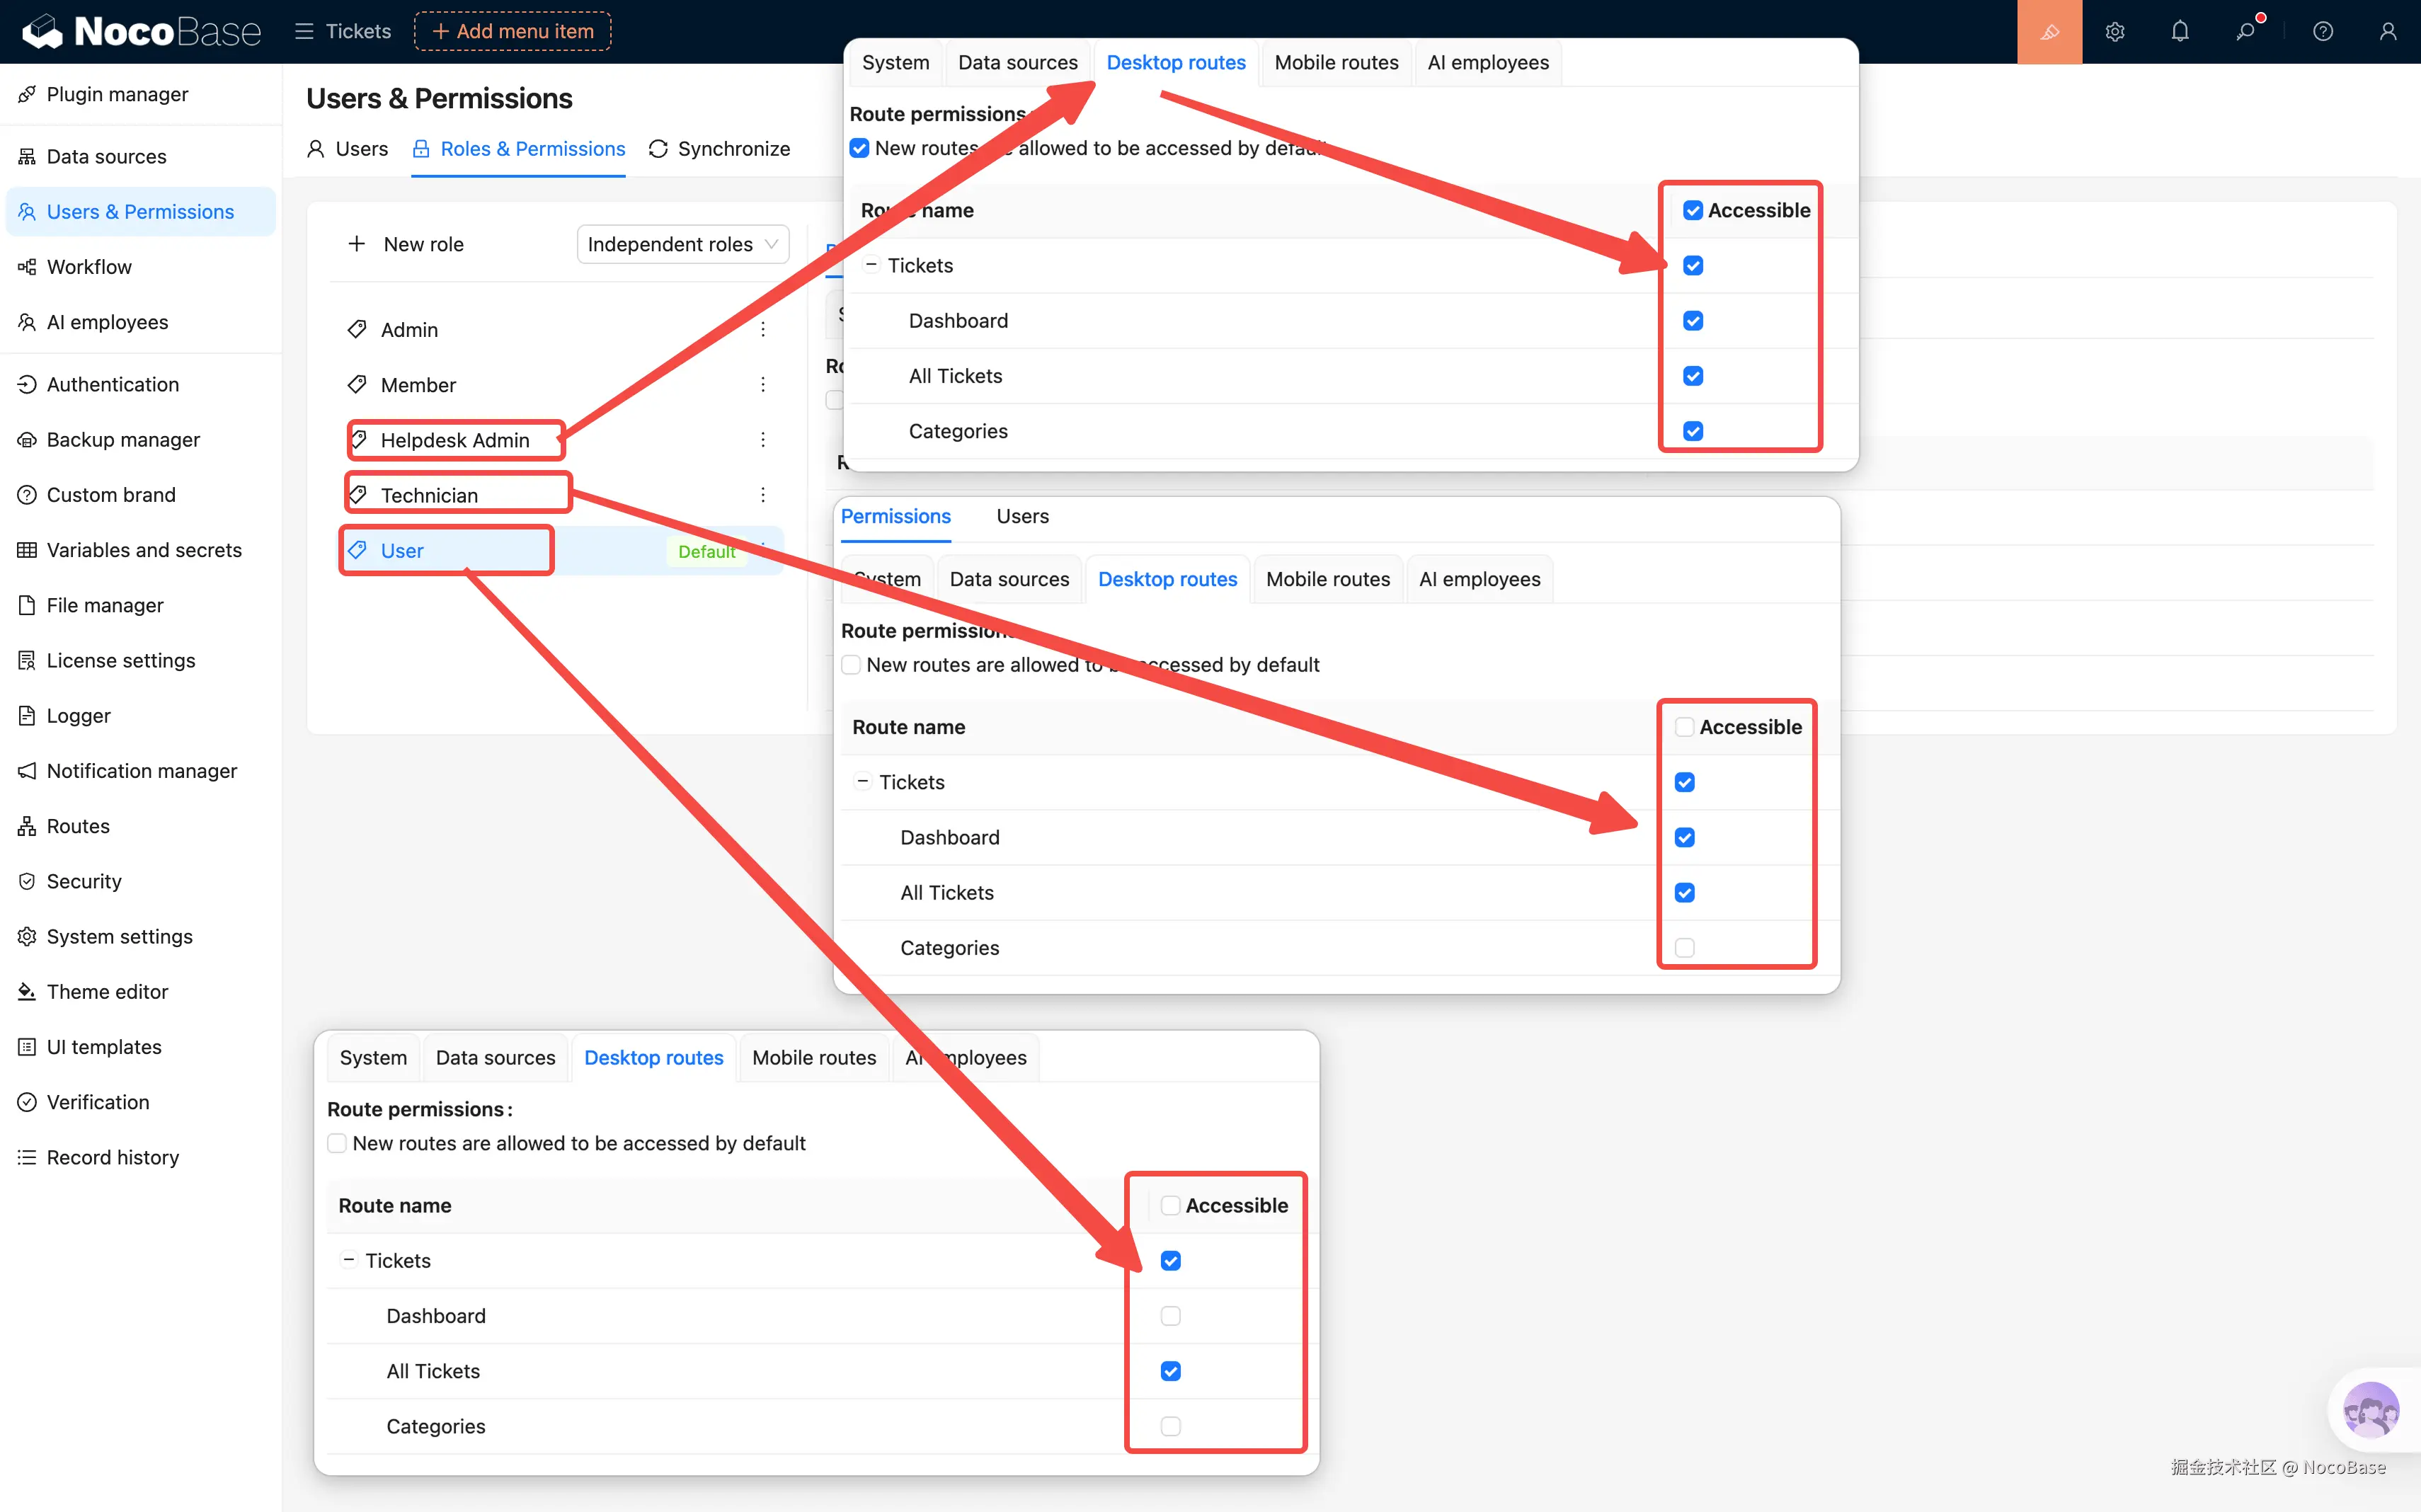Select the Technician role in the list
Image resolution: width=2421 pixels, height=1512 pixels.
click(430, 495)
